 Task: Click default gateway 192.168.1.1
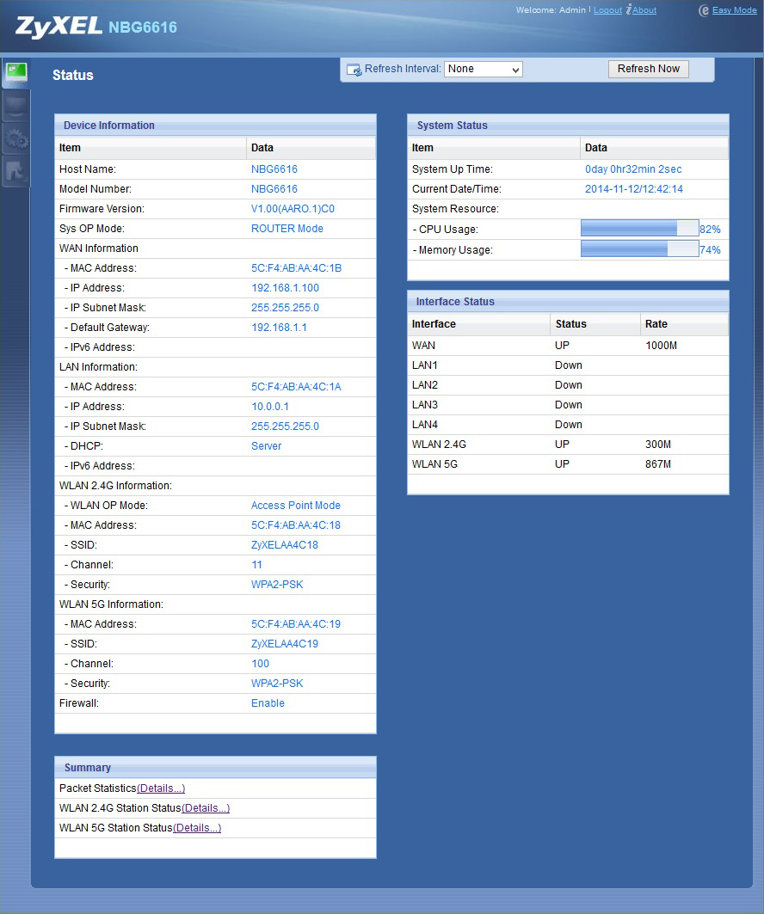279,328
